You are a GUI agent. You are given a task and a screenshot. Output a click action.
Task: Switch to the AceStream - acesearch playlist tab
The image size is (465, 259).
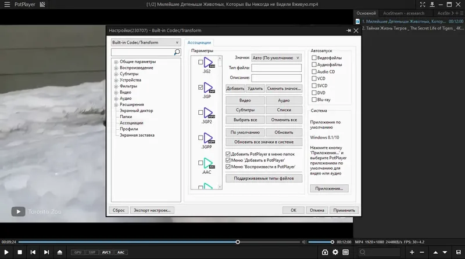(x=403, y=13)
